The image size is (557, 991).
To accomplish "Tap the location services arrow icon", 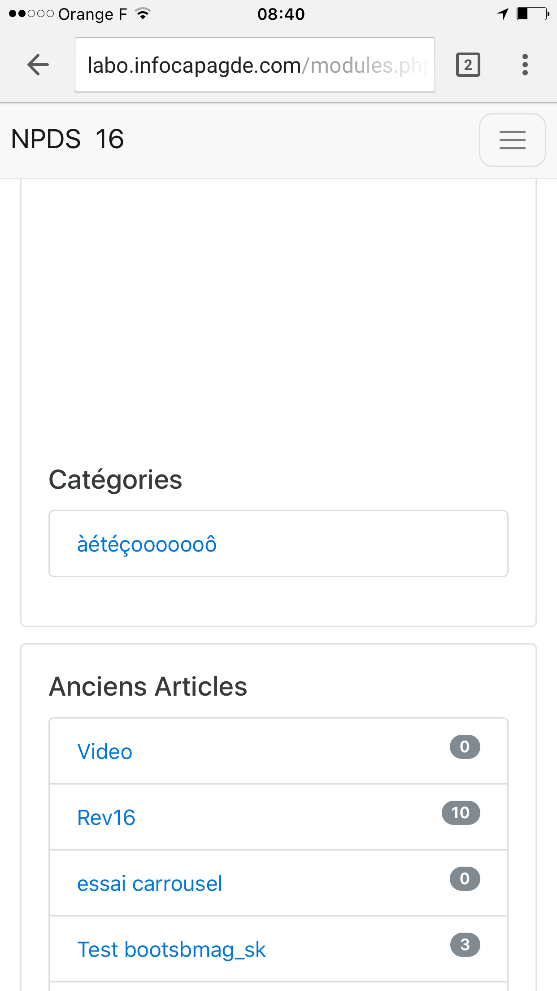I will pyautogui.click(x=503, y=14).
